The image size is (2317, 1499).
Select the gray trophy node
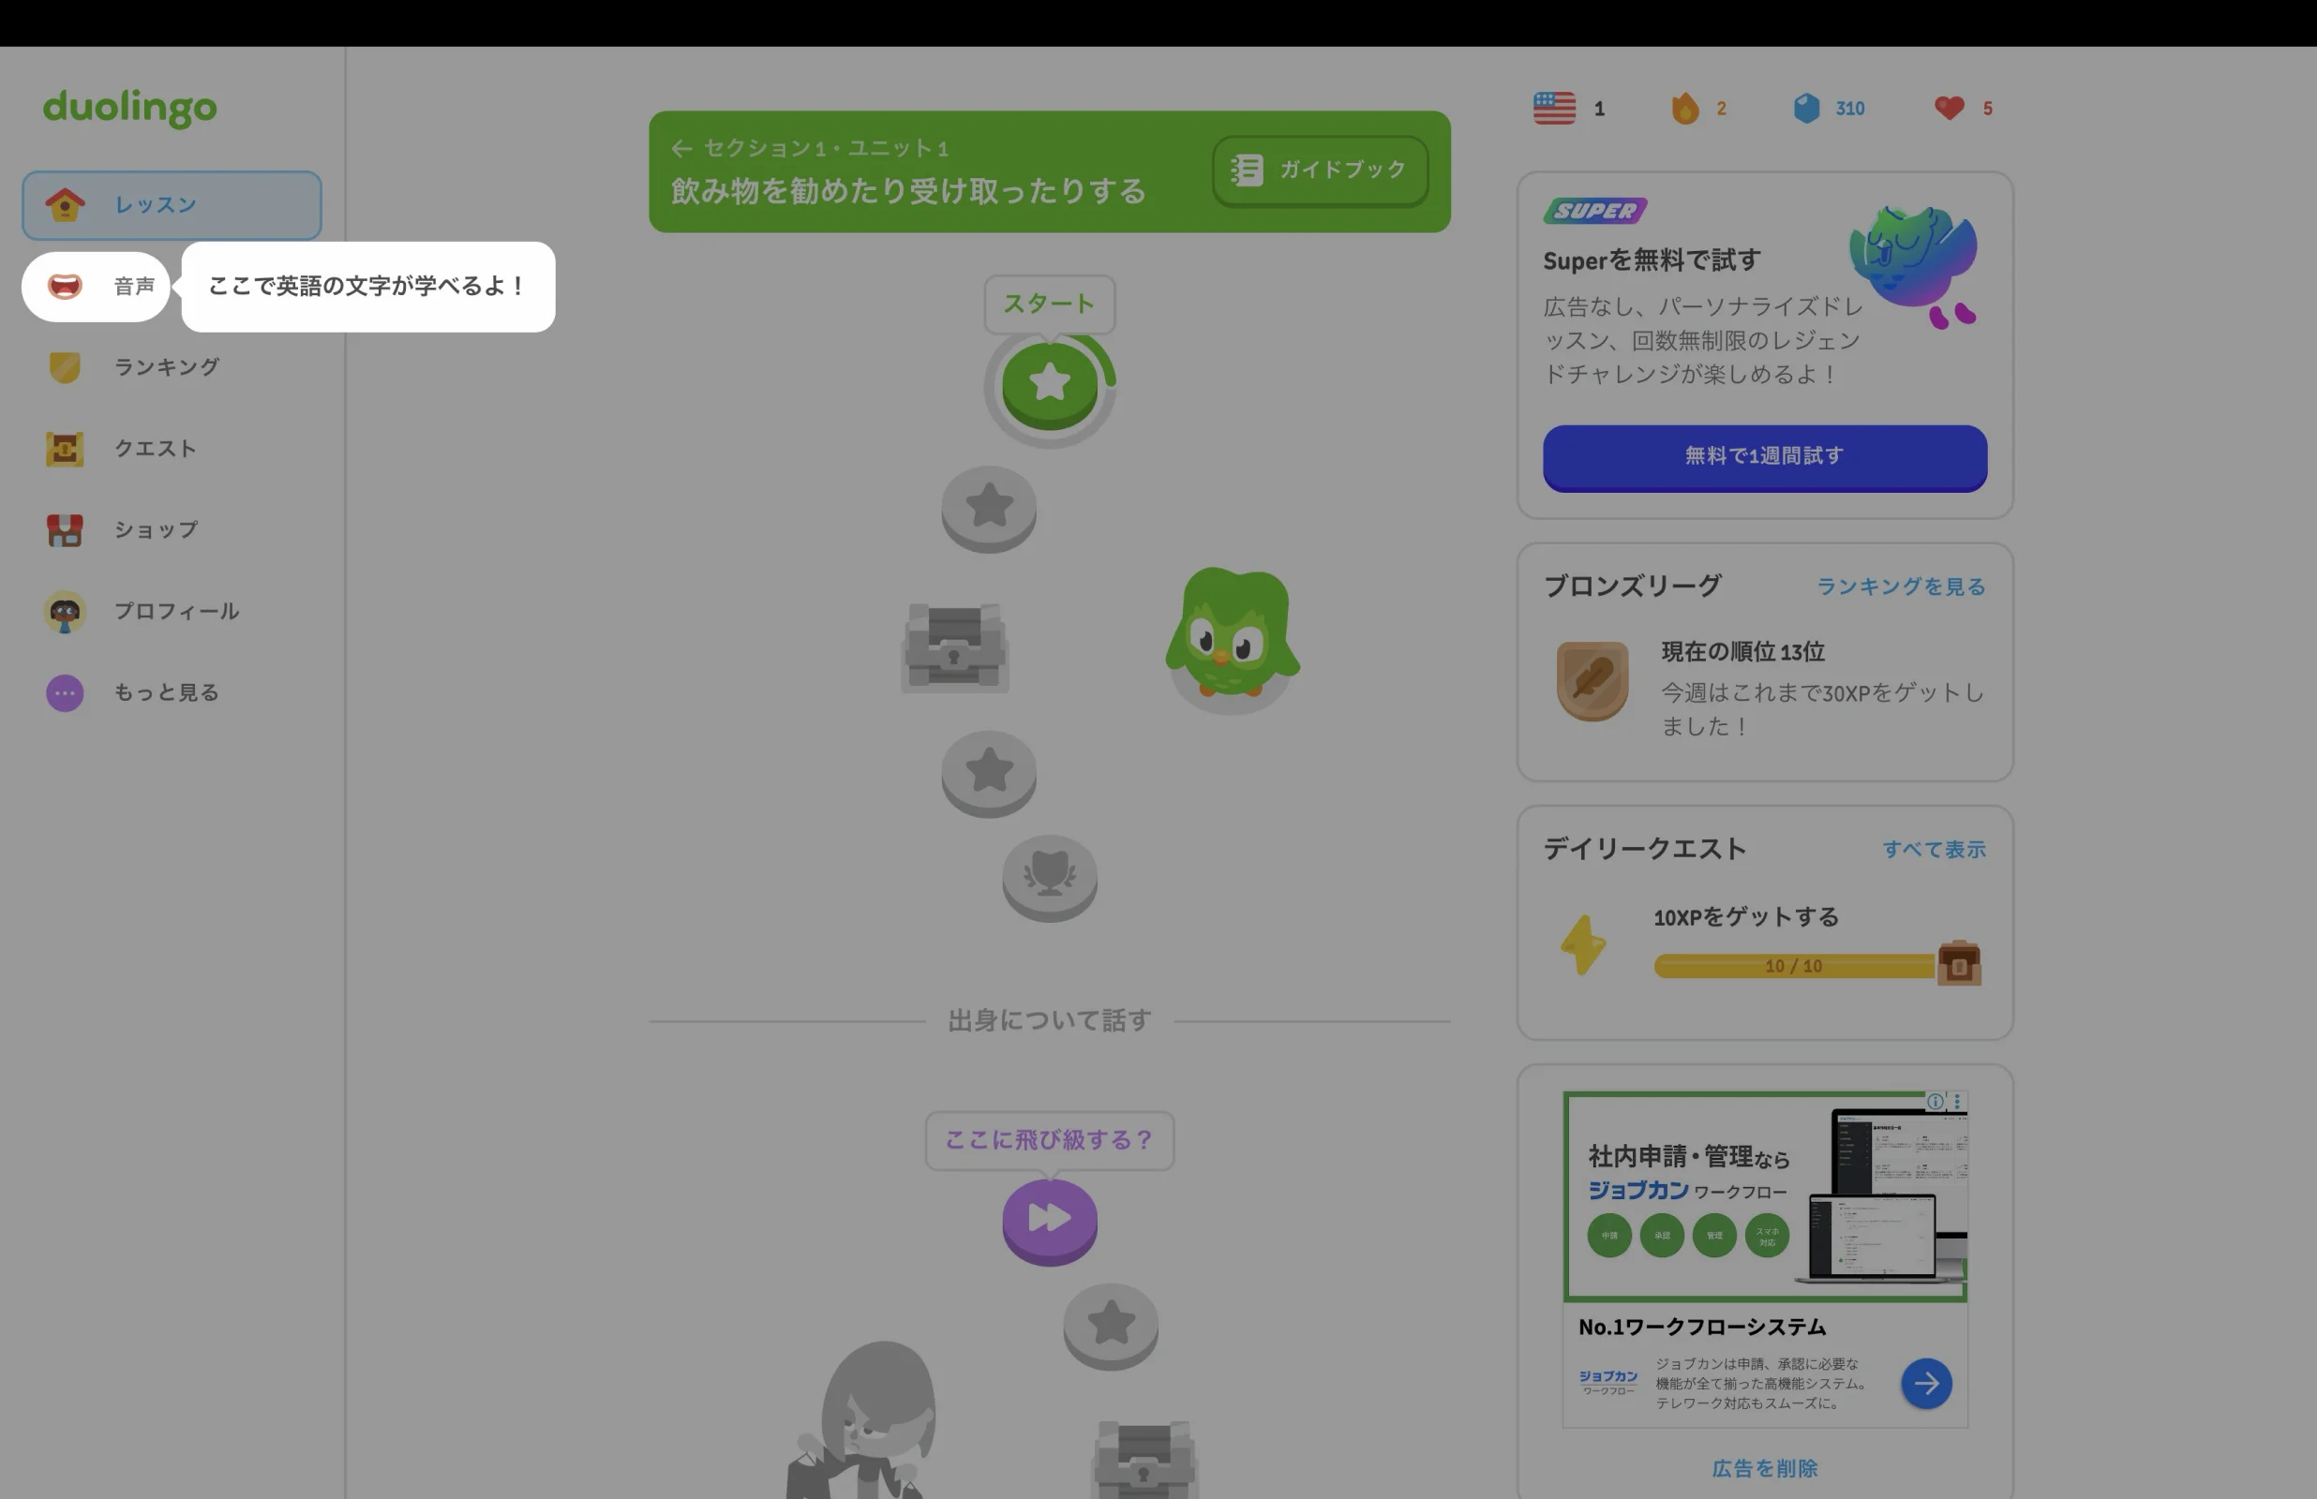pyautogui.click(x=1050, y=878)
